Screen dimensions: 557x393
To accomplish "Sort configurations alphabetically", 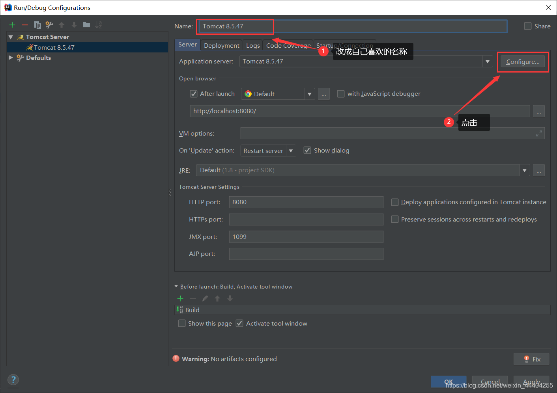I will (x=99, y=25).
